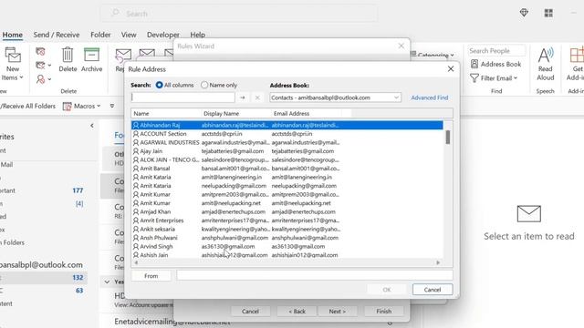Viewport: 584px width, 328px height.
Task: Click the Back button in Rules Wizard
Action: click(x=297, y=312)
